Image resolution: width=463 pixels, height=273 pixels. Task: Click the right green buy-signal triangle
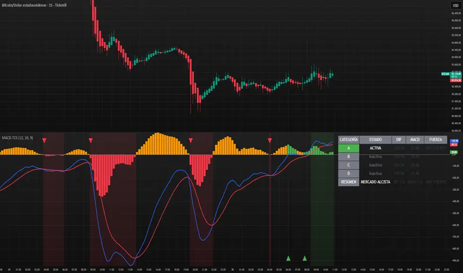(305, 259)
